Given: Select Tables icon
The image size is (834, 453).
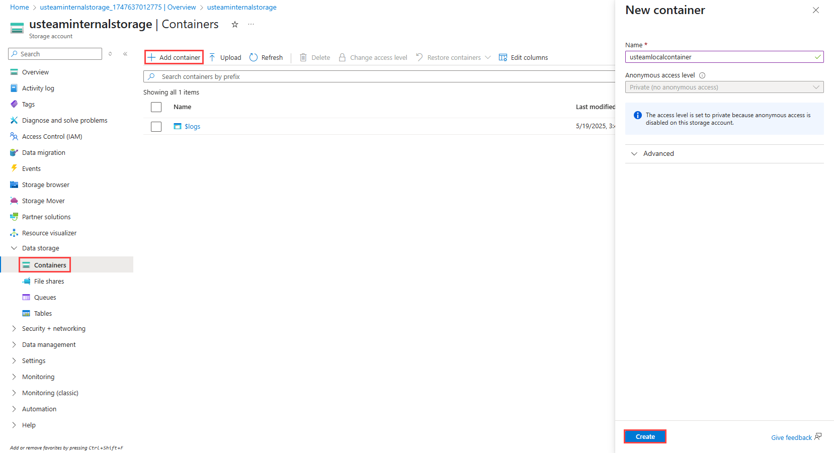Looking at the screenshot, I should click(26, 313).
